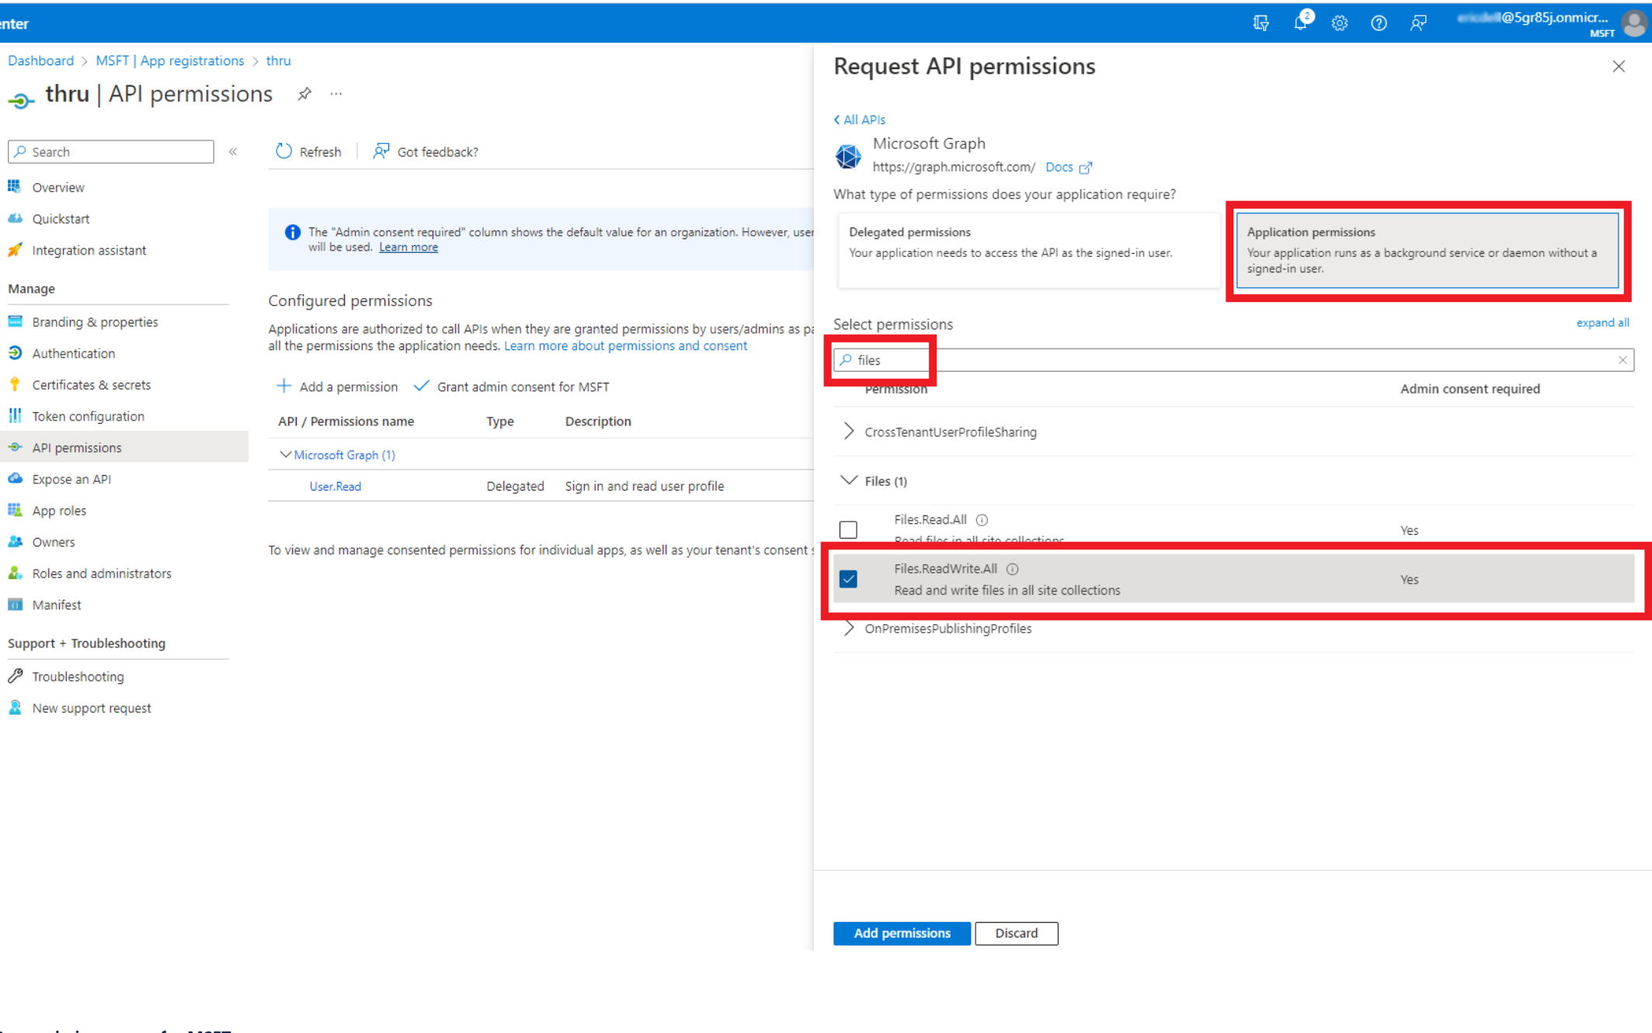Select the Delegated permissions option
Screen dimensions: 1652x1033
click(1028, 250)
